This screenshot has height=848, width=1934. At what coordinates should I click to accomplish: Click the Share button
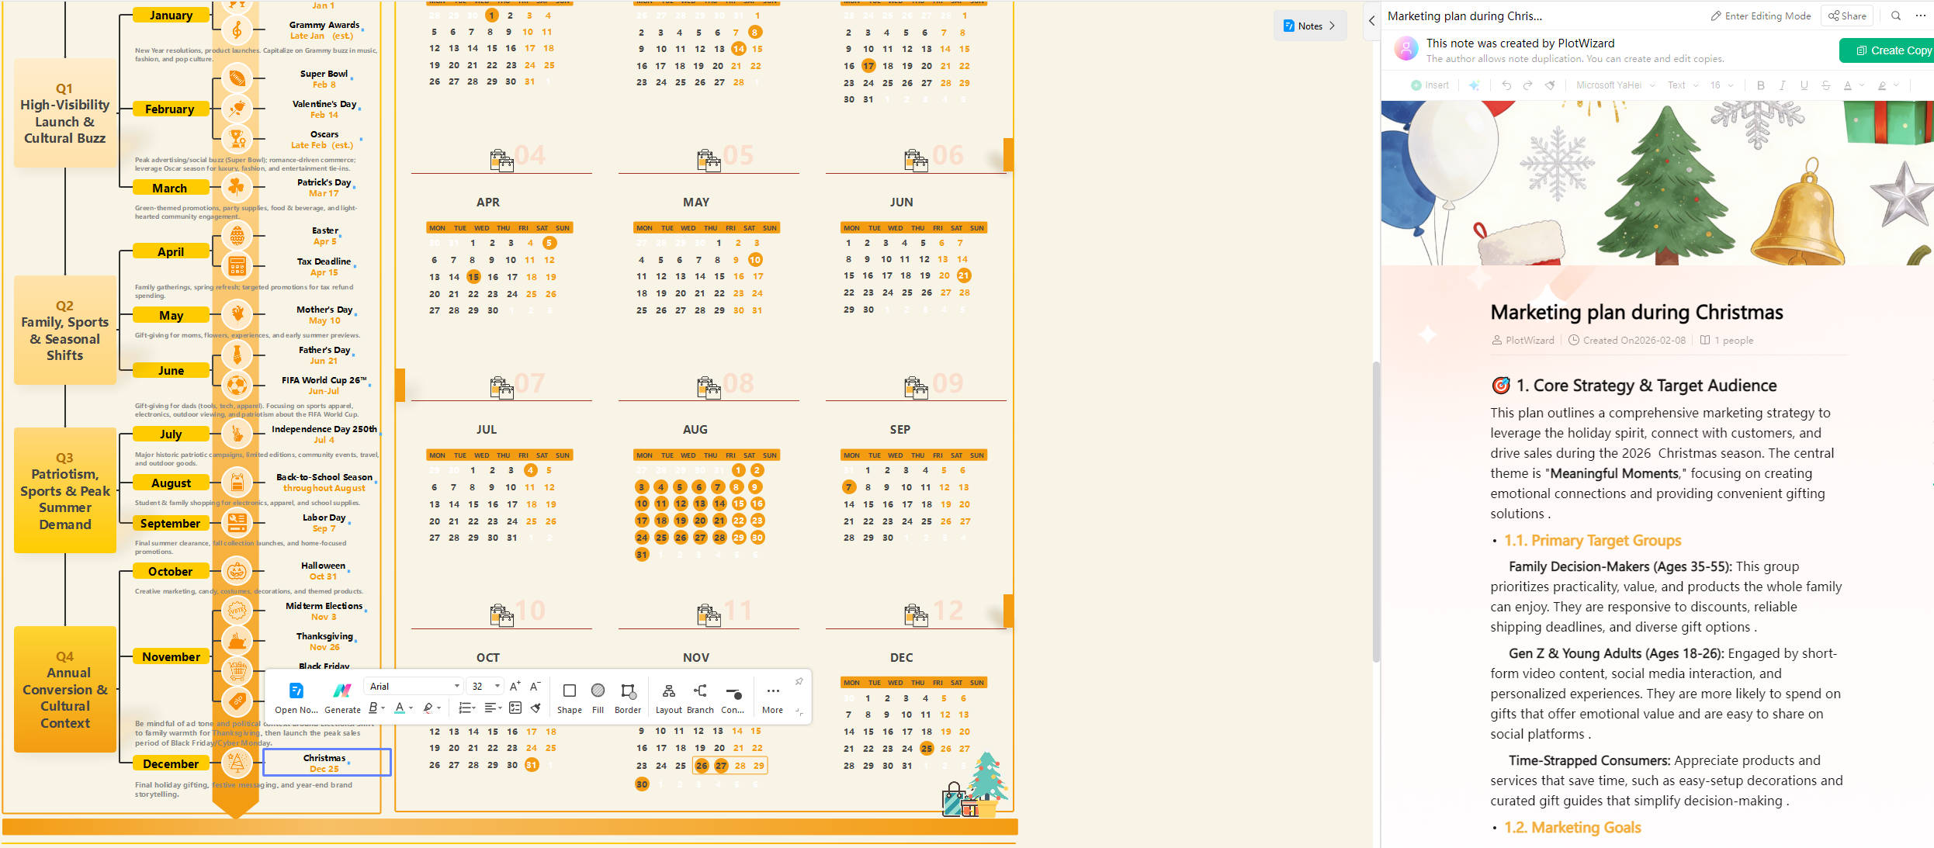(x=1847, y=16)
